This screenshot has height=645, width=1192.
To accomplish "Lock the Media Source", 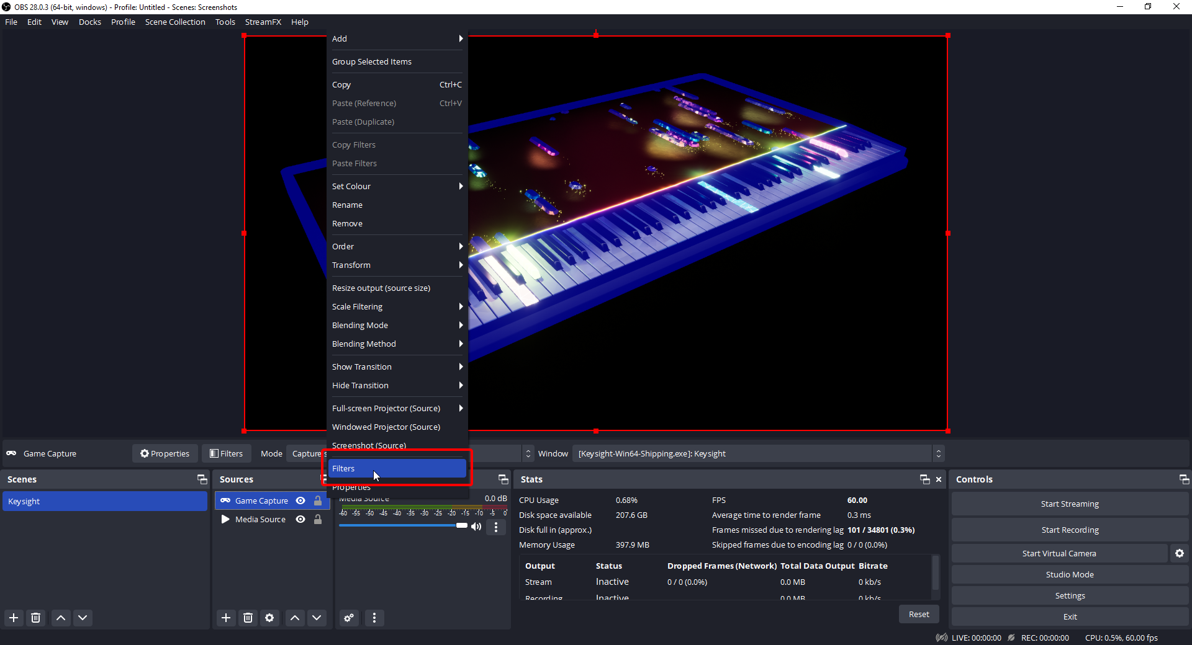I will coord(318,519).
